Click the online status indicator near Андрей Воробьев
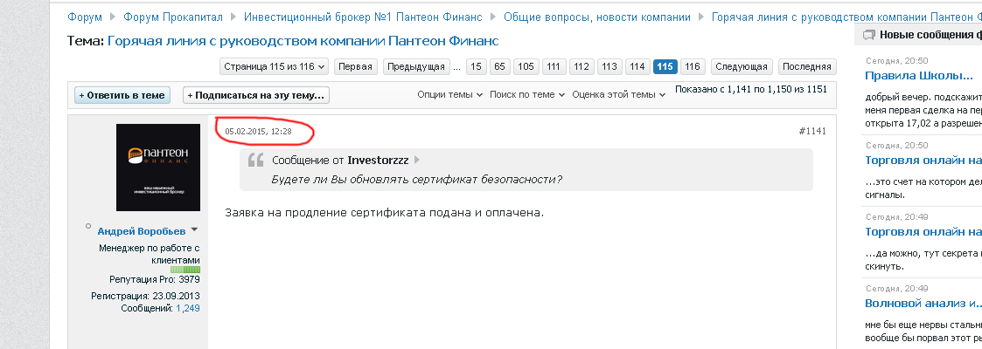This screenshot has width=982, height=349. 88,227
